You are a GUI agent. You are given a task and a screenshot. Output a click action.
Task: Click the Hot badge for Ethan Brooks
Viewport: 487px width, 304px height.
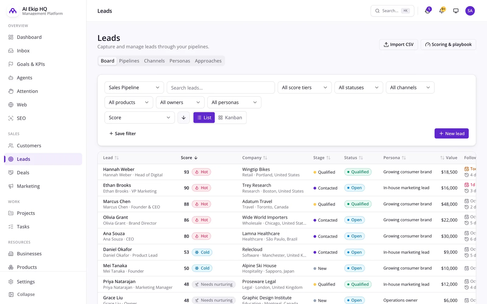point(201,188)
